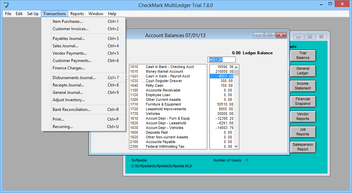Select the Furniture & Equipment account
This screenshot has height=193, width=352.
168,104
